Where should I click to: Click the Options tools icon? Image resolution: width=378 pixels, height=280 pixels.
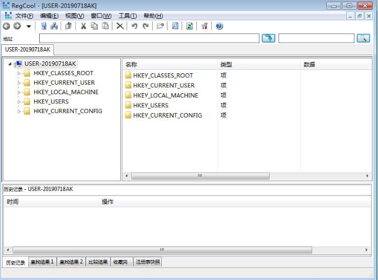[x=204, y=26]
